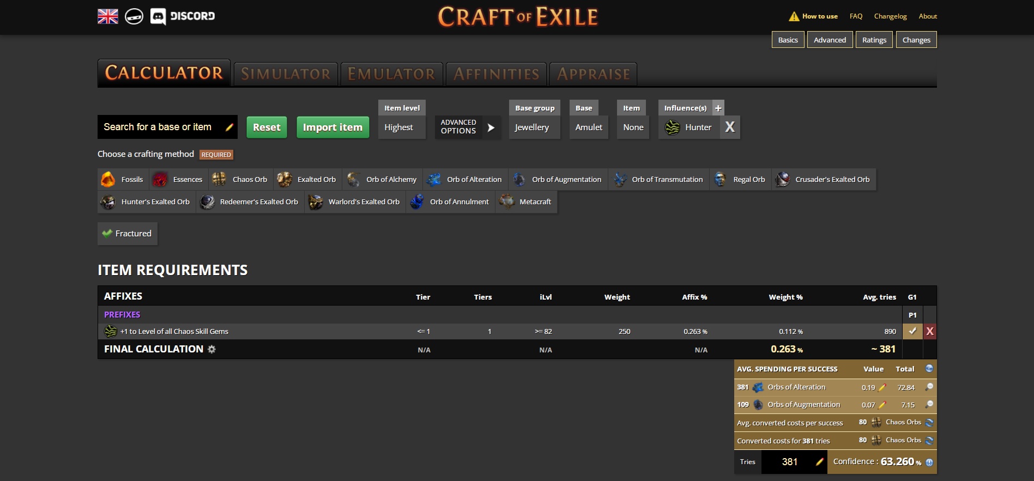Click the Reset button
The image size is (1034, 481).
click(x=267, y=127)
